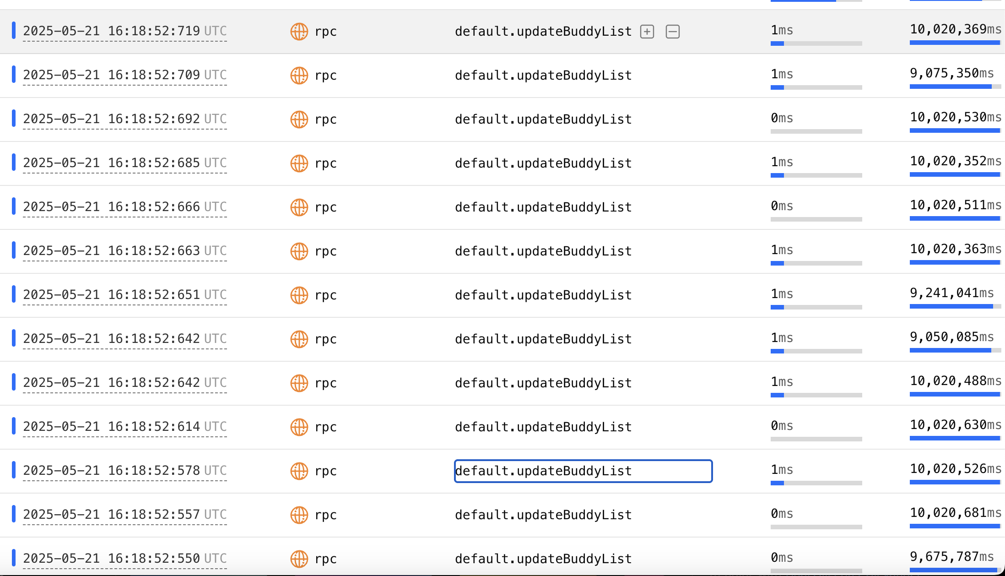Click default.updateBuddyList text on the 16:18:52:692 row
The height and width of the screenshot is (576, 1005).
coord(543,119)
